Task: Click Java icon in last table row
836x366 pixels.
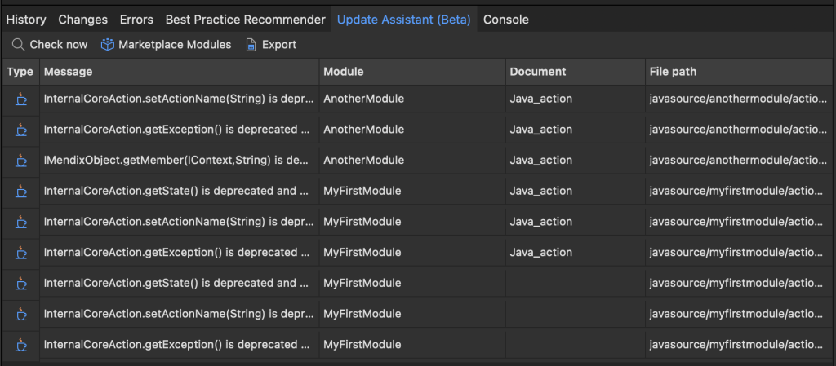Action: coord(20,345)
